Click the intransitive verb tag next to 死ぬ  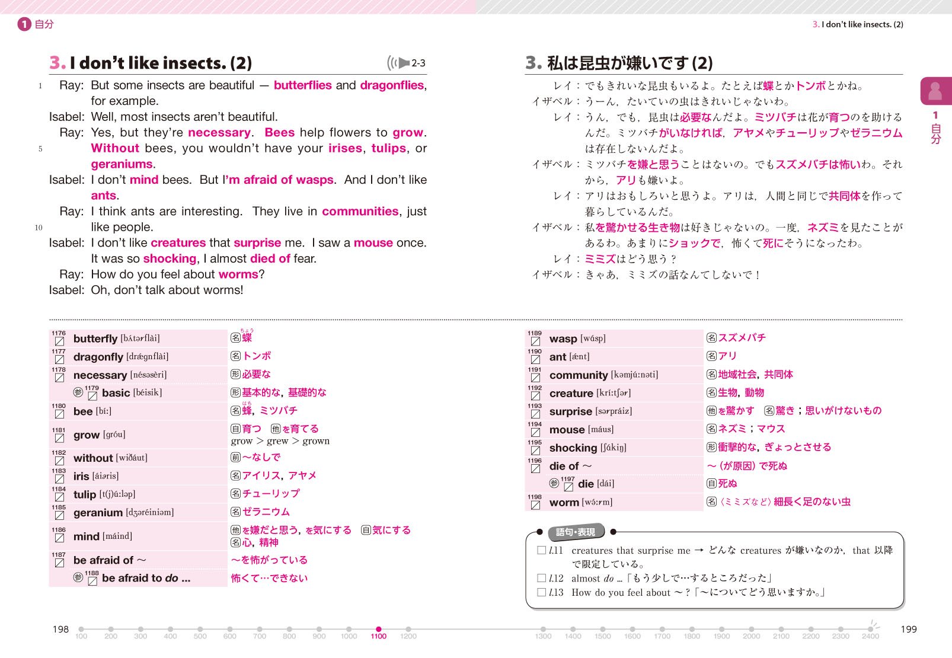coord(712,483)
